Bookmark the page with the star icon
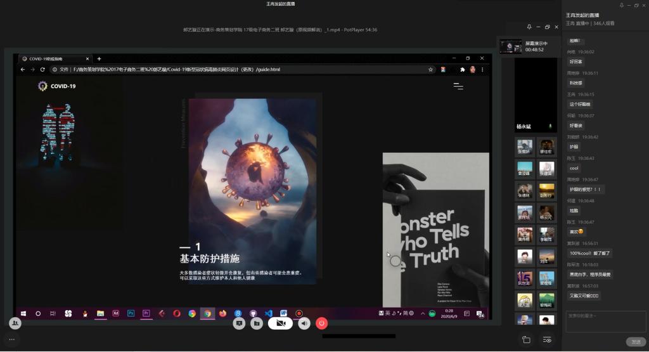The width and height of the screenshot is (649, 352). point(431,70)
